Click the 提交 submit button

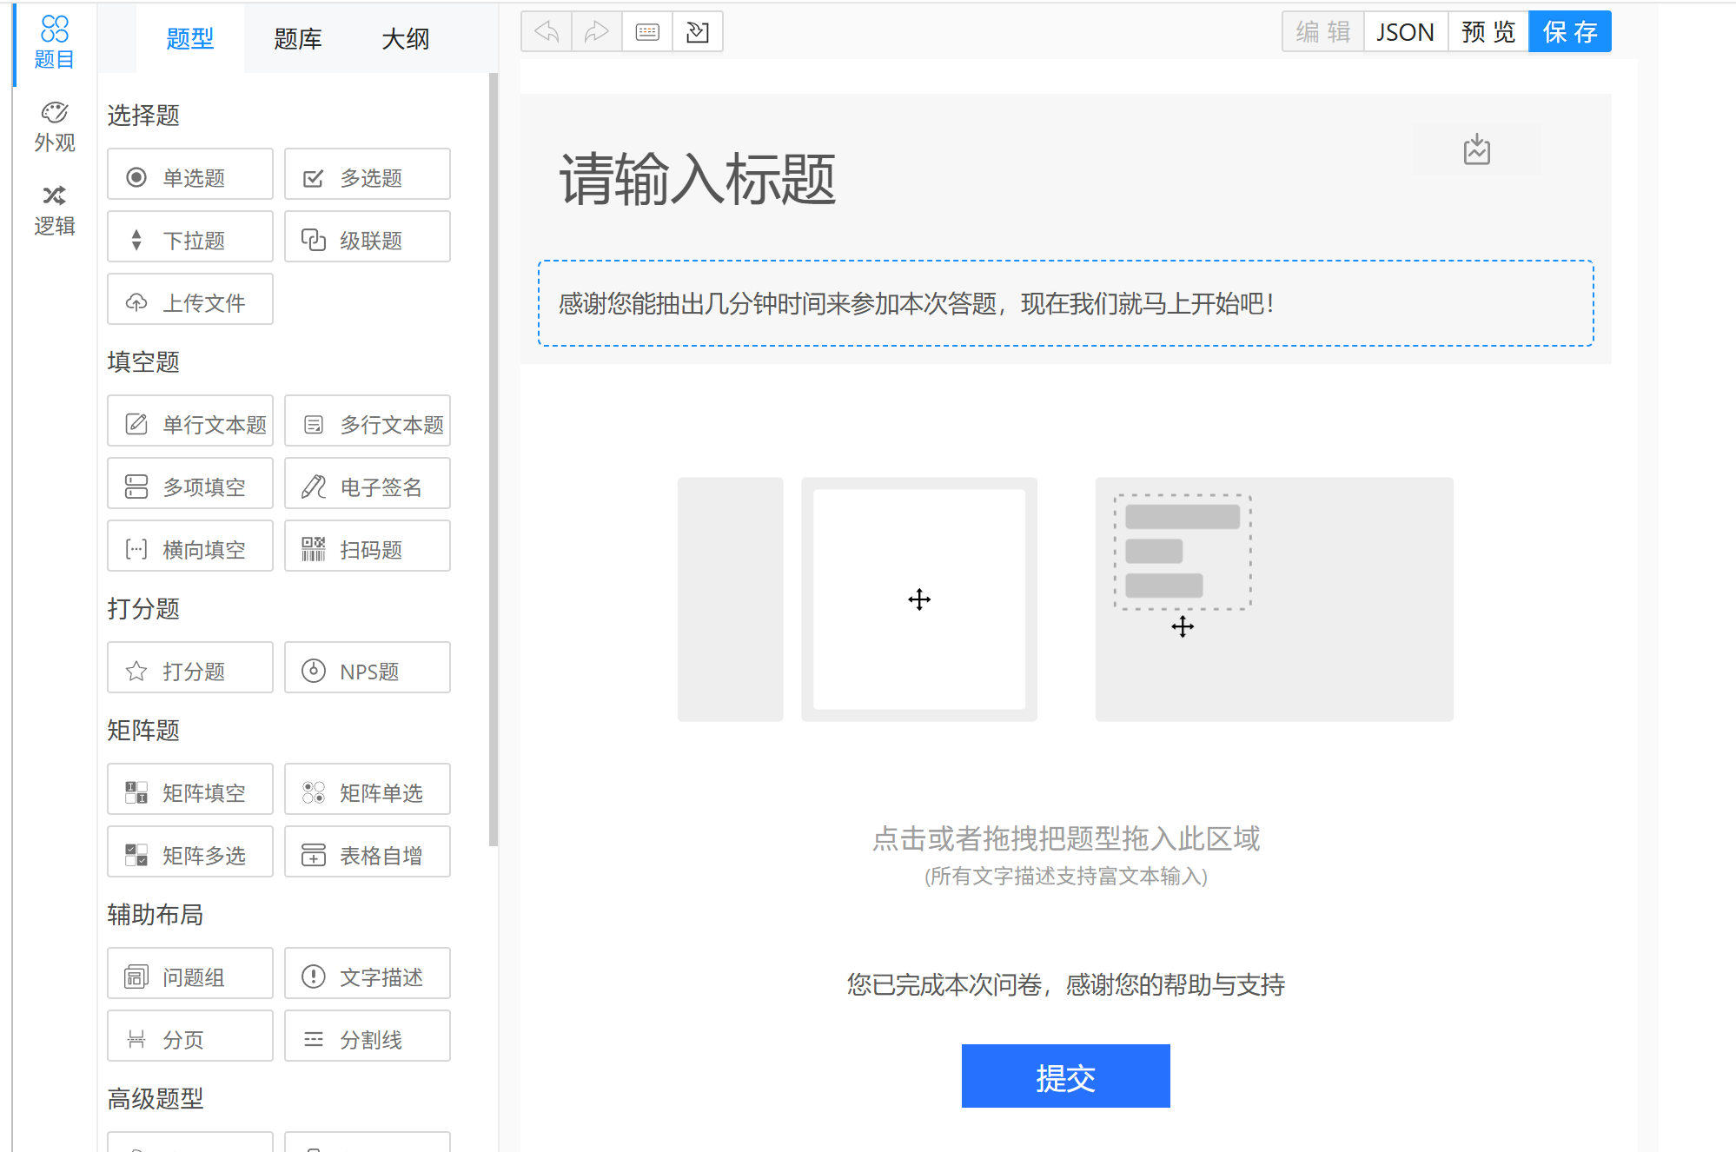(1065, 1076)
